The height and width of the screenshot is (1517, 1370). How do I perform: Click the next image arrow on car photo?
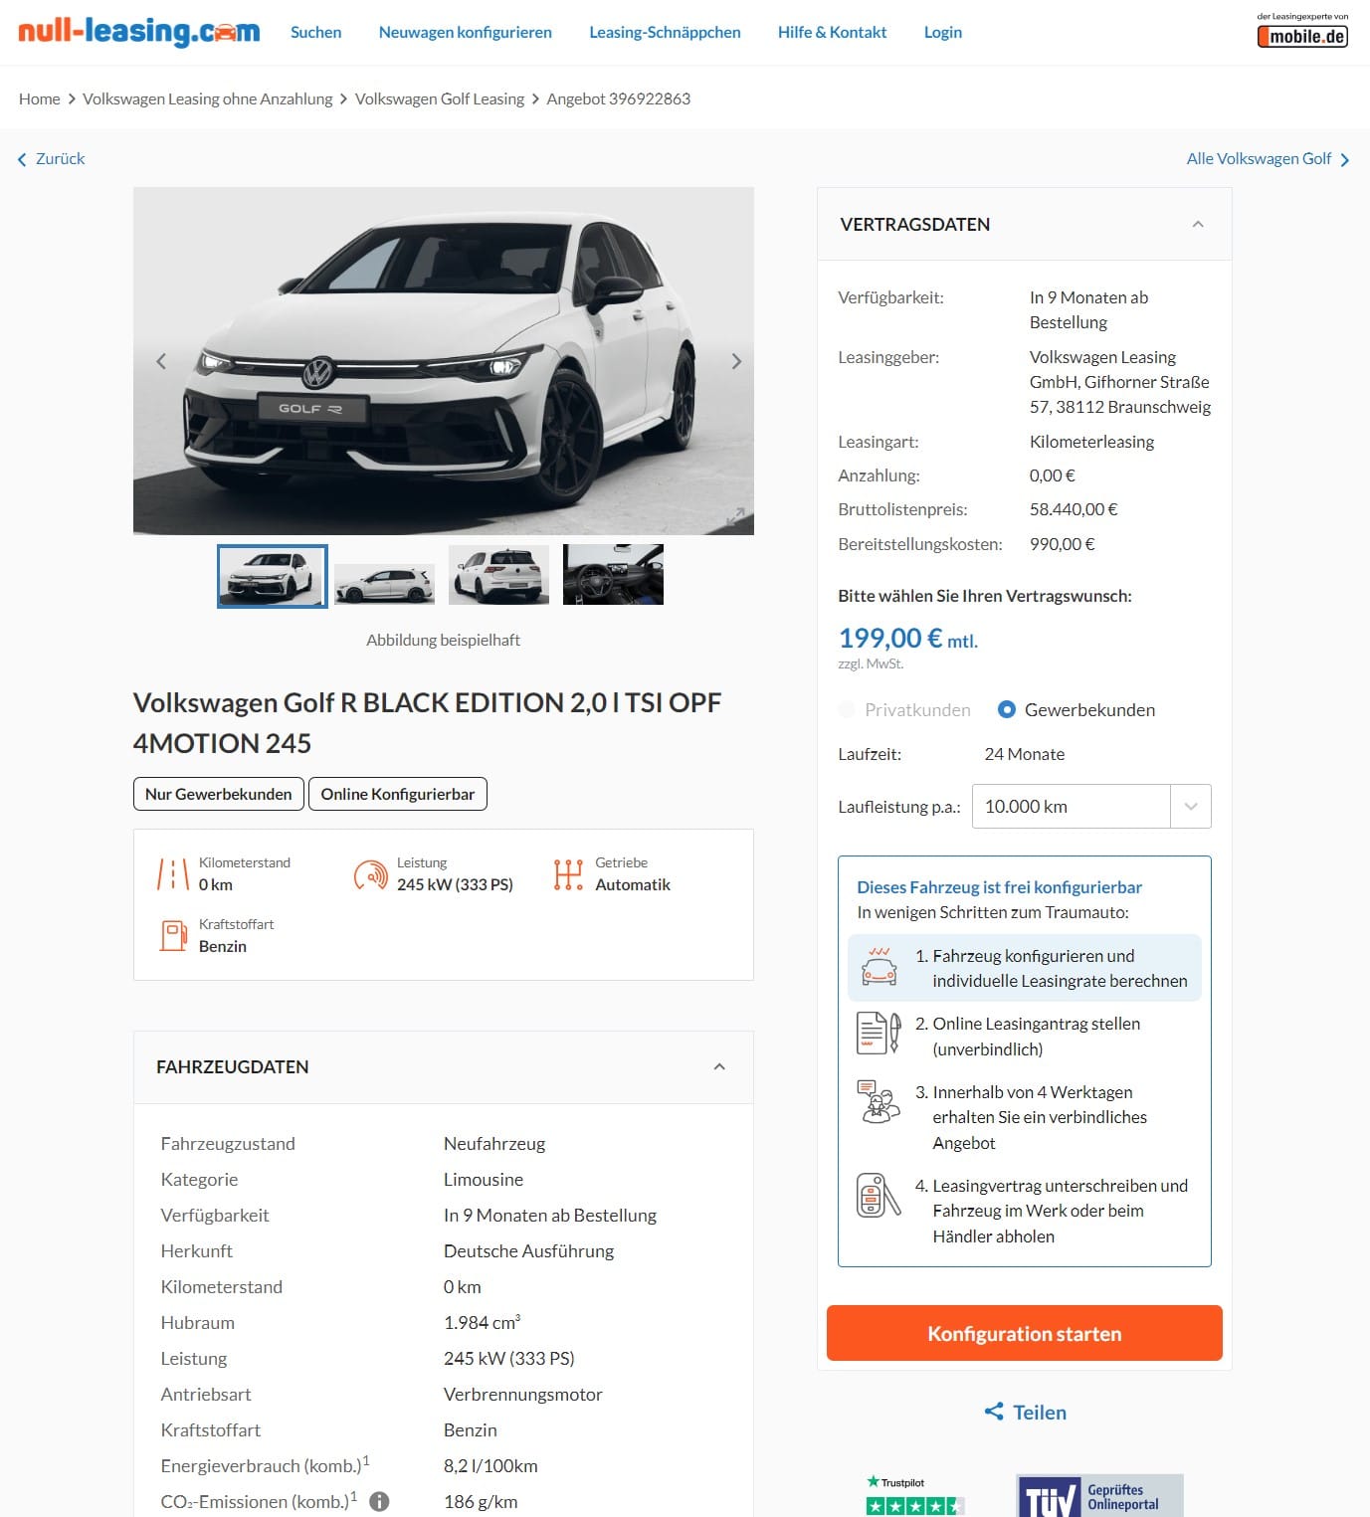[736, 361]
